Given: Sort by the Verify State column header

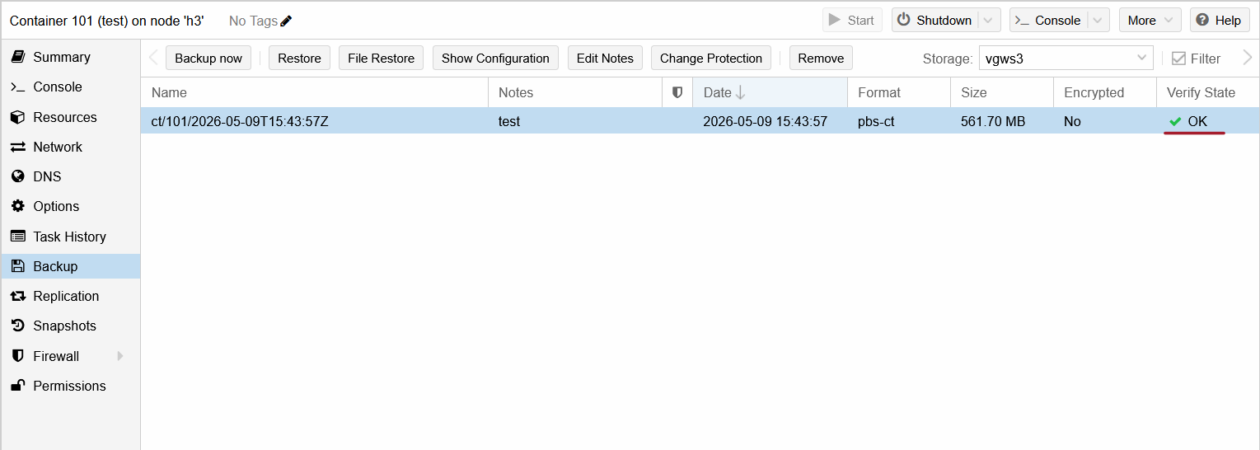Looking at the screenshot, I should pyautogui.click(x=1207, y=92).
